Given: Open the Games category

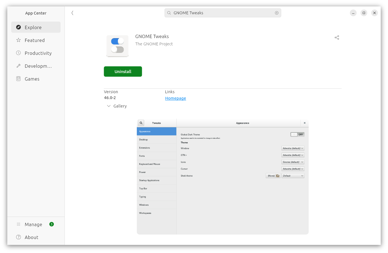Looking at the screenshot, I should tap(36, 79).
